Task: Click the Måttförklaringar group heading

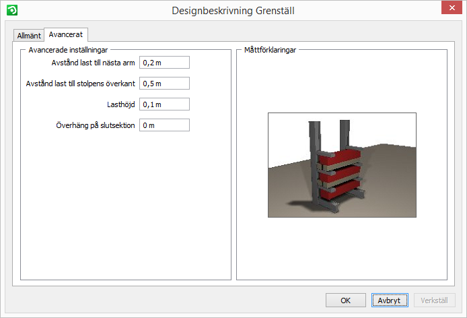Action: 270,50
